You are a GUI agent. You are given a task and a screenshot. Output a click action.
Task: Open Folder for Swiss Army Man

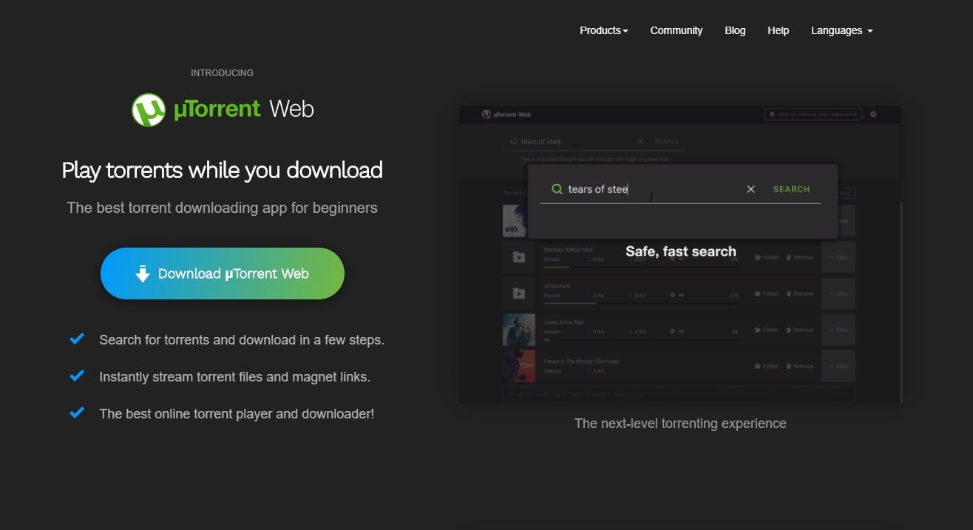click(766, 330)
